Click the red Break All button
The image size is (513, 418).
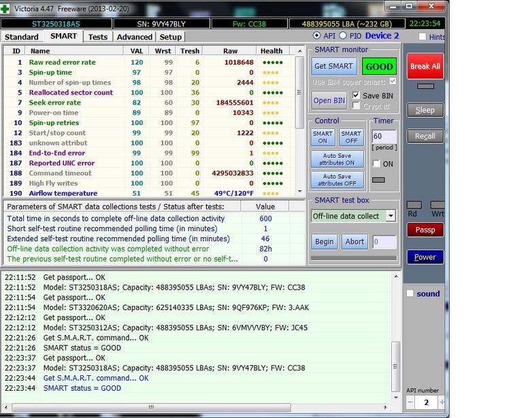[x=425, y=67]
